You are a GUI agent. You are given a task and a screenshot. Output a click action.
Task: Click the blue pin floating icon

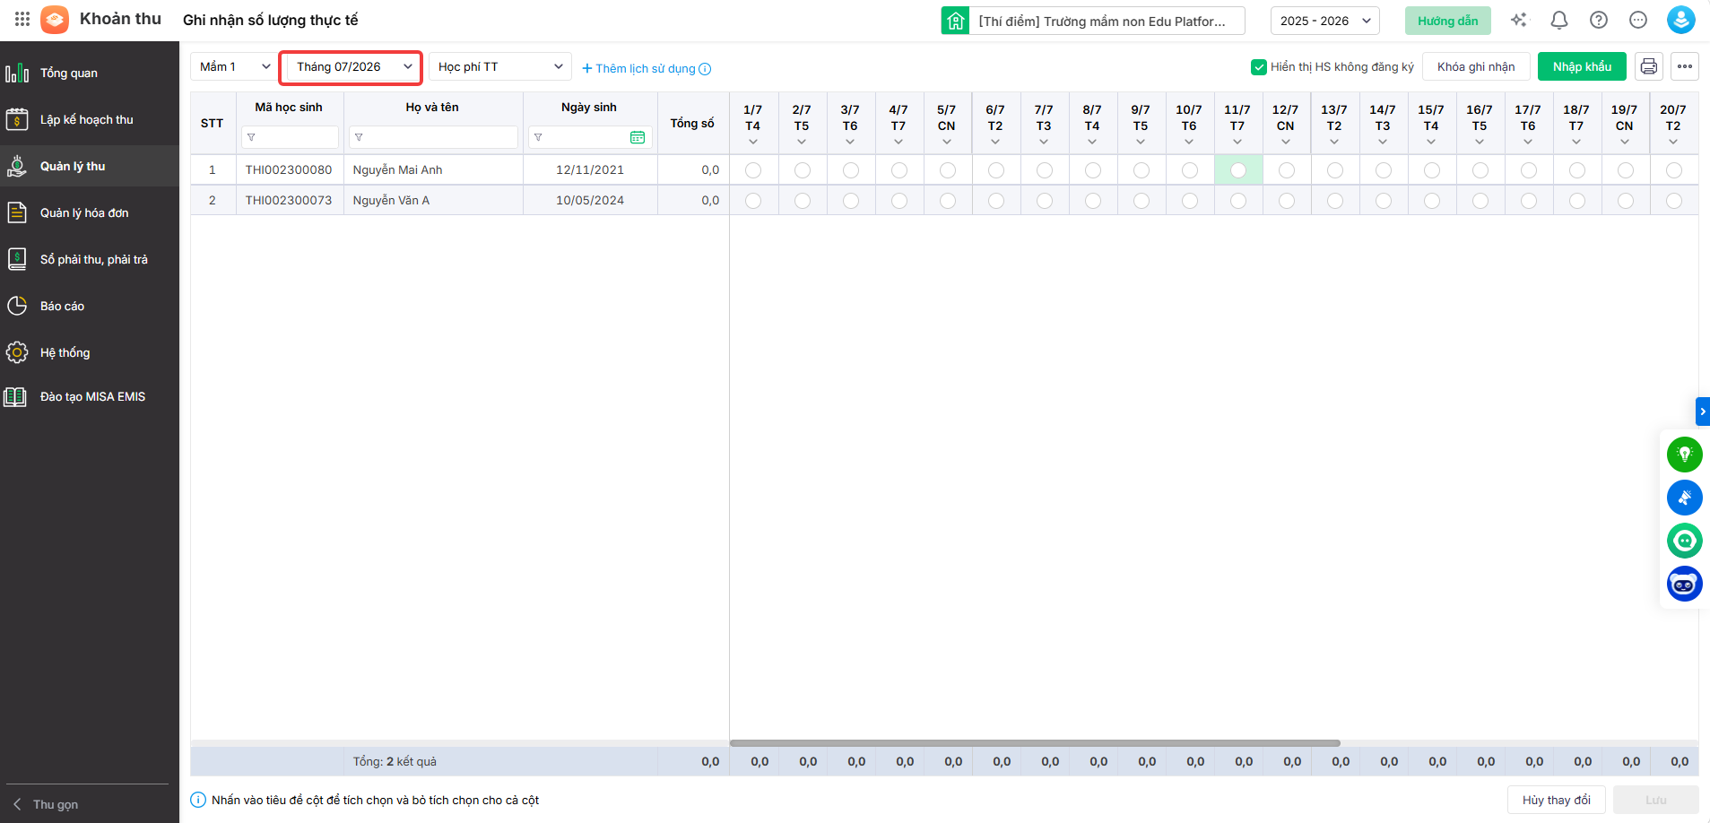pos(1685,498)
